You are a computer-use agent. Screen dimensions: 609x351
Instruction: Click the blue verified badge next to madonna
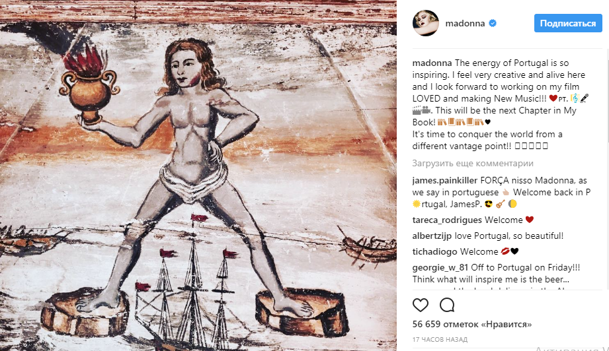pyautogui.click(x=493, y=23)
